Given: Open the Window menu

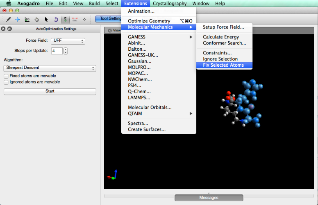Looking at the screenshot, I should pyautogui.click(x=201, y=3).
